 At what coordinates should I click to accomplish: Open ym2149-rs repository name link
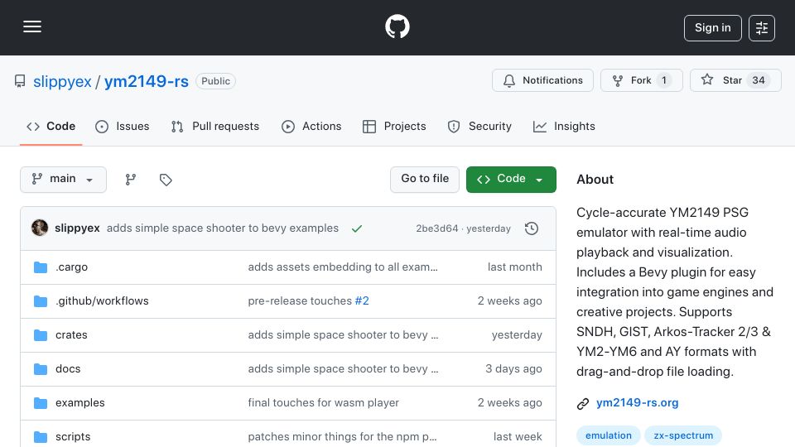click(147, 81)
